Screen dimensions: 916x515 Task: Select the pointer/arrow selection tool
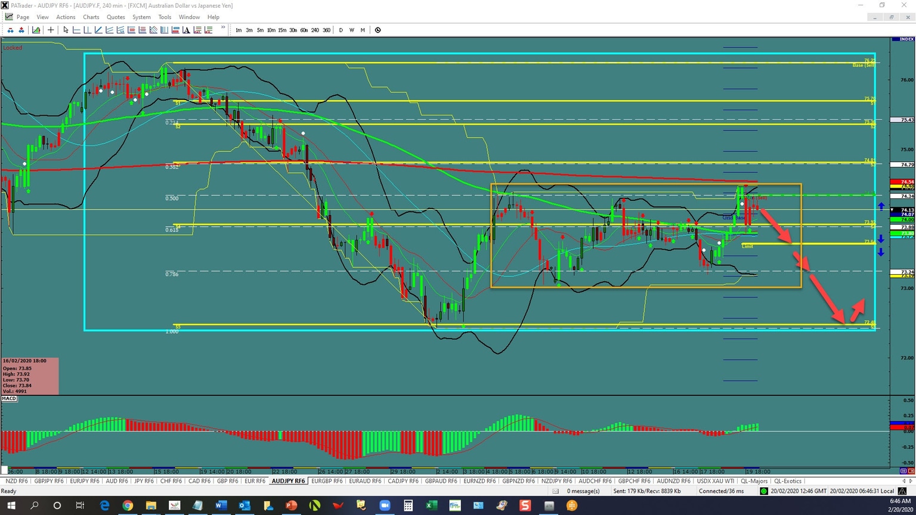tap(65, 30)
